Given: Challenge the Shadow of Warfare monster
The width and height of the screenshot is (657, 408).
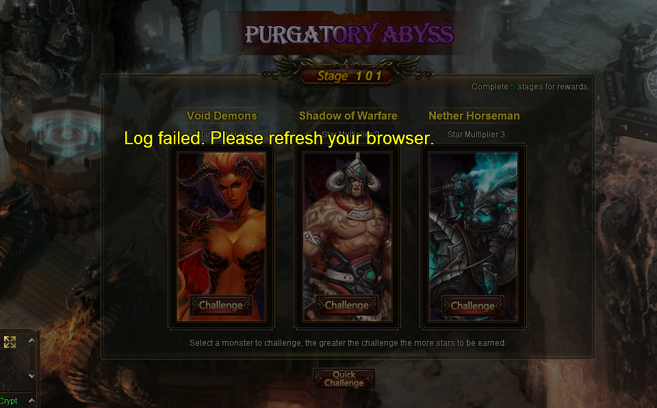Looking at the screenshot, I should pyautogui.click(x=347, y=305).
